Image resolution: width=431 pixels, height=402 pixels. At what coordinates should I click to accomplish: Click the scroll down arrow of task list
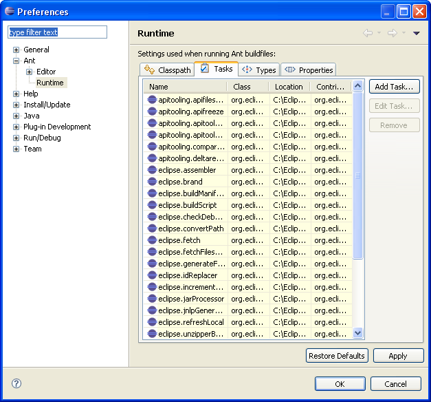tap(357, 332)
